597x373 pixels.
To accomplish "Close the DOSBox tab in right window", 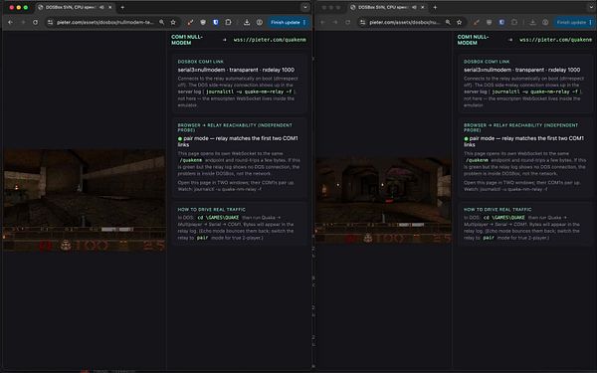I will click(x=422, y=7).
